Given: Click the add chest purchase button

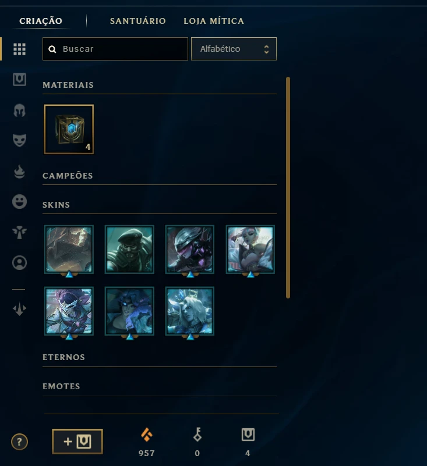Looking at the screenshot, I should (x=77, y=442).
